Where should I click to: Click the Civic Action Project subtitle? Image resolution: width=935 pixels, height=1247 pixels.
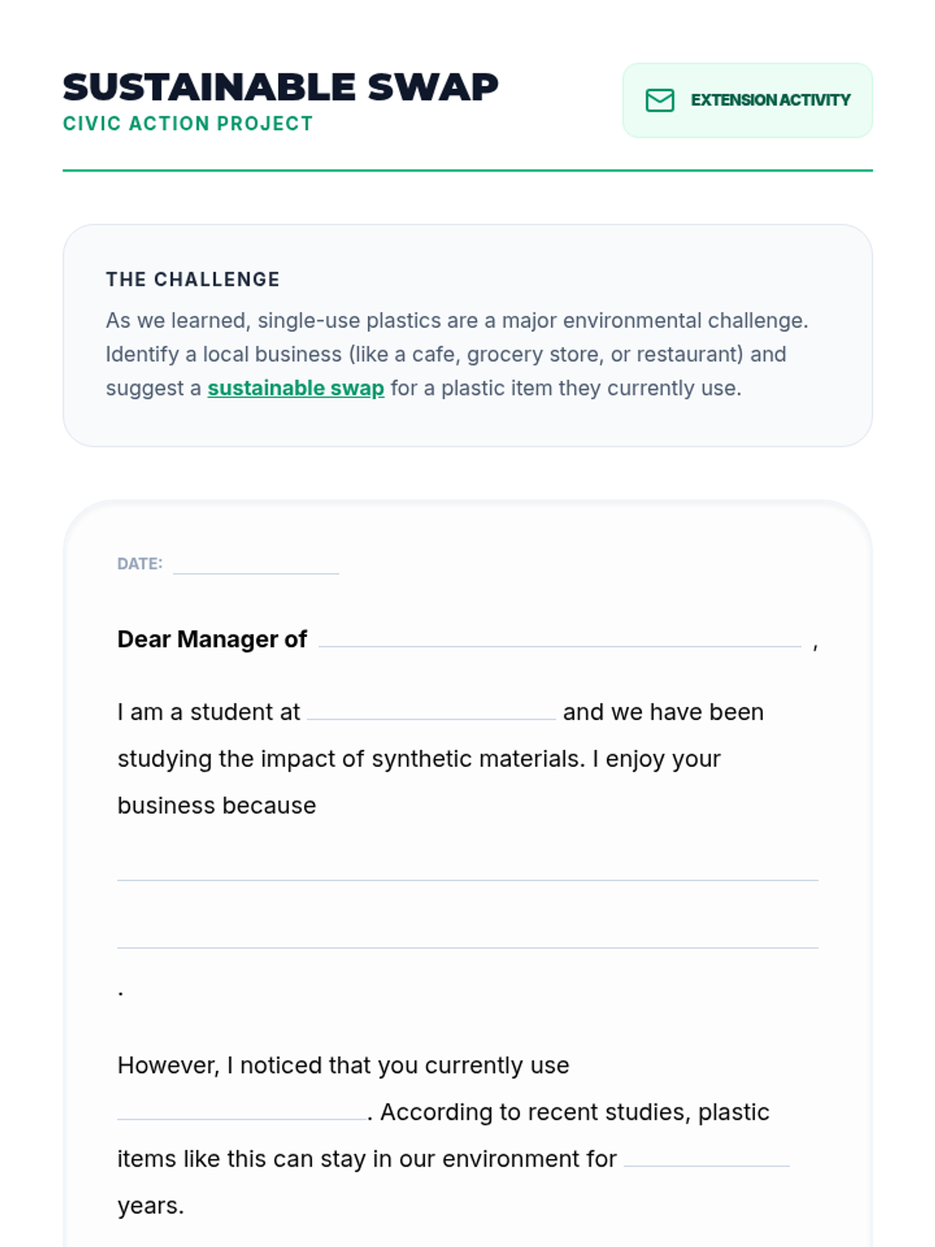(x=188, y=124)
